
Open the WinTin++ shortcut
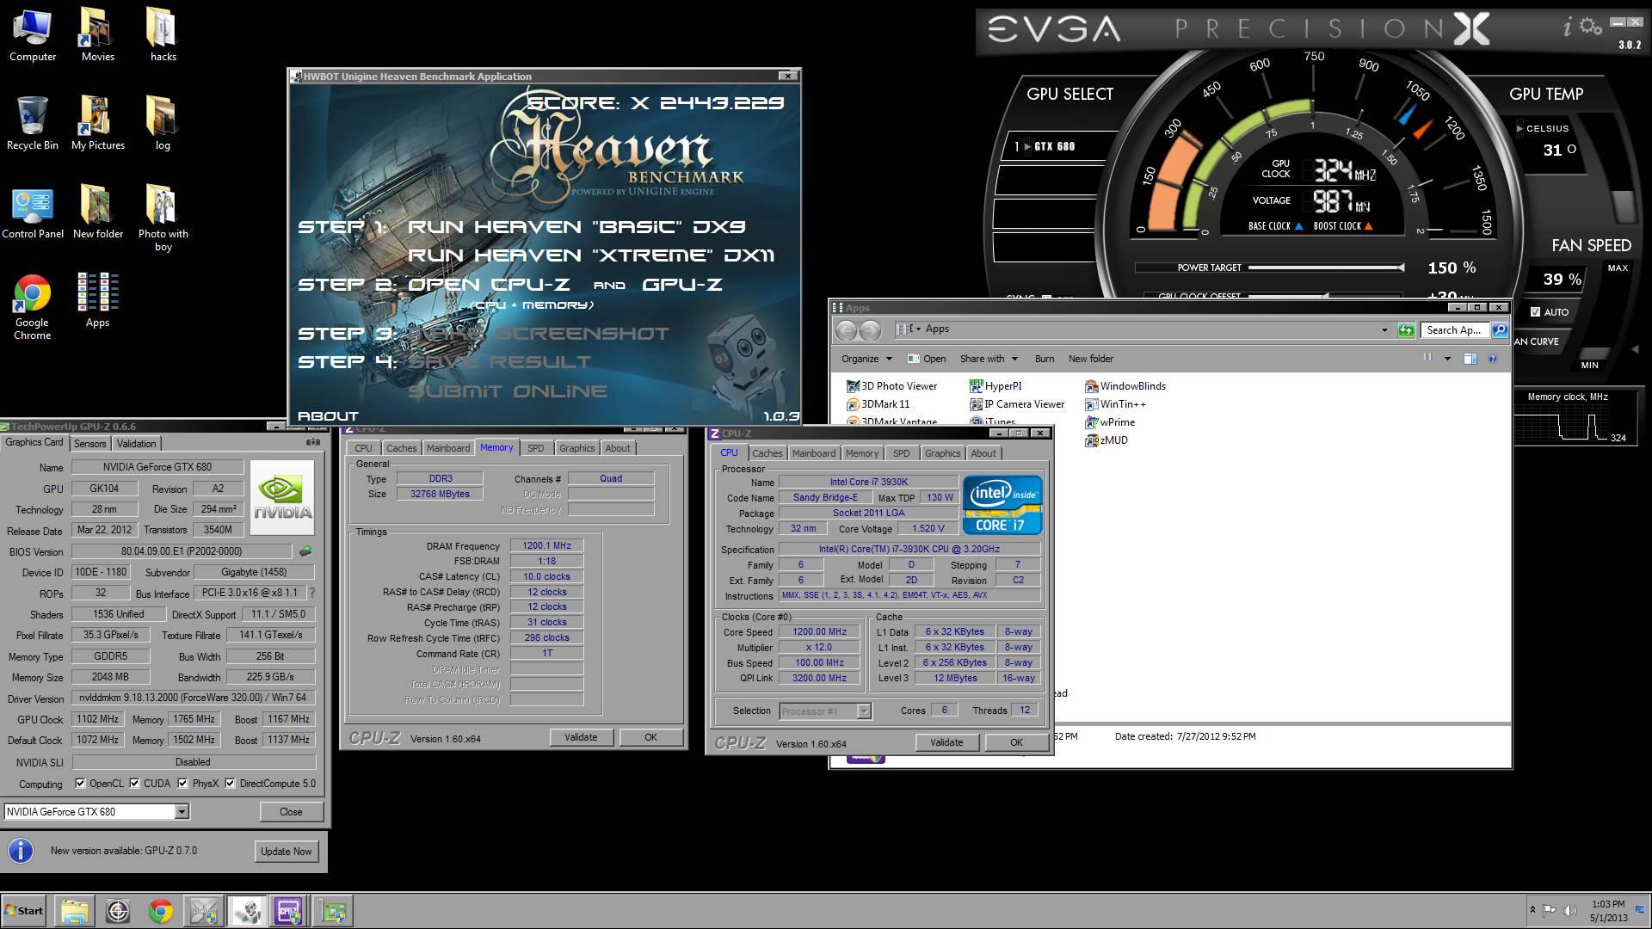click(1115, 404)
